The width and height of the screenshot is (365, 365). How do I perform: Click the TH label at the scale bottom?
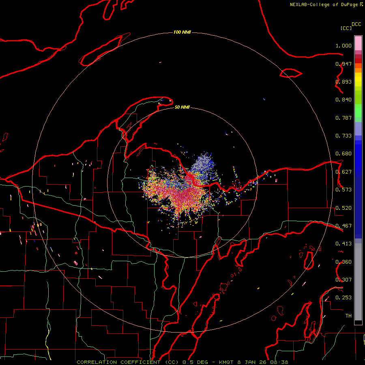coord(348,316)
